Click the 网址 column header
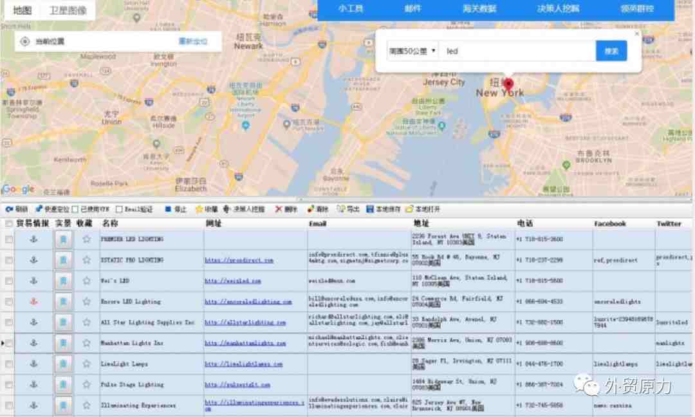This screenshot has height=417, width=695. (214, 223)
